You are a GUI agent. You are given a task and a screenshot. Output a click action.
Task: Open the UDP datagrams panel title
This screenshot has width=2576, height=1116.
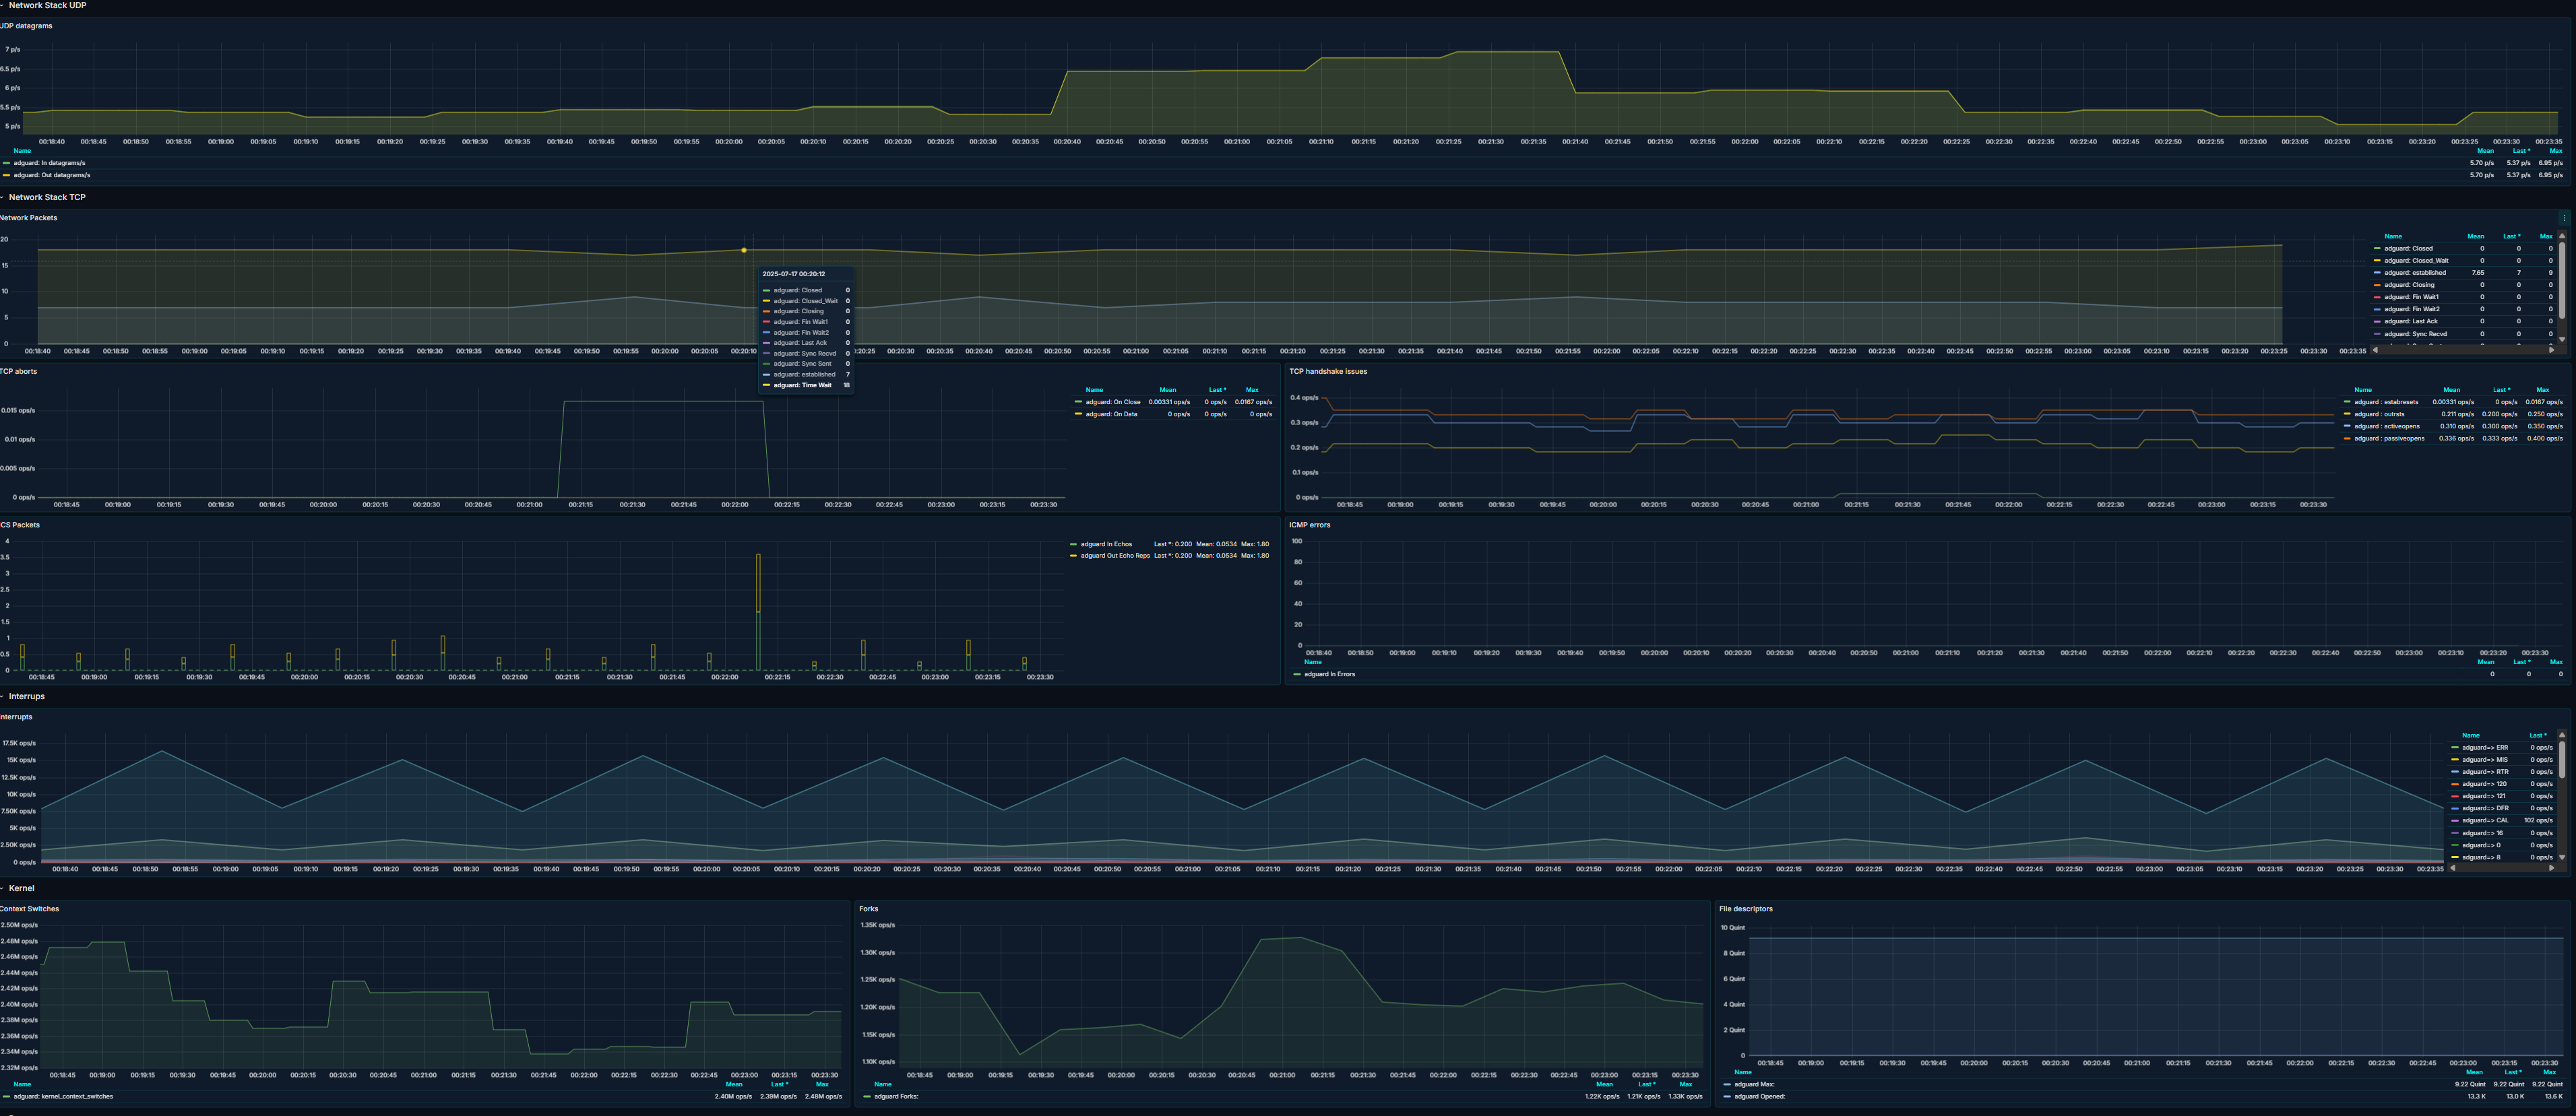coord(27,26)
